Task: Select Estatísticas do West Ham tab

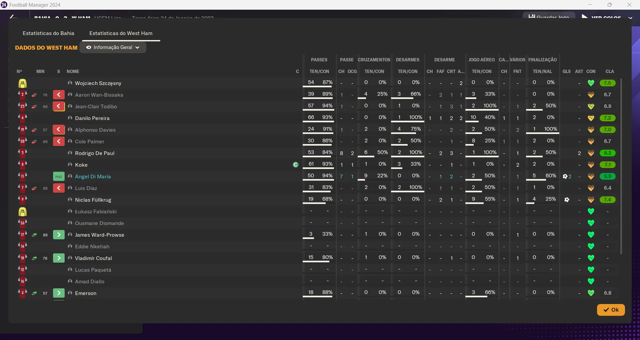Action: pos(121,33)
